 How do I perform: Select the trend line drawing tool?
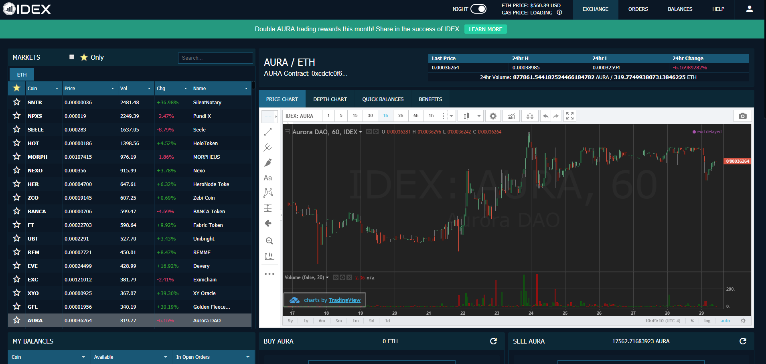268,131
